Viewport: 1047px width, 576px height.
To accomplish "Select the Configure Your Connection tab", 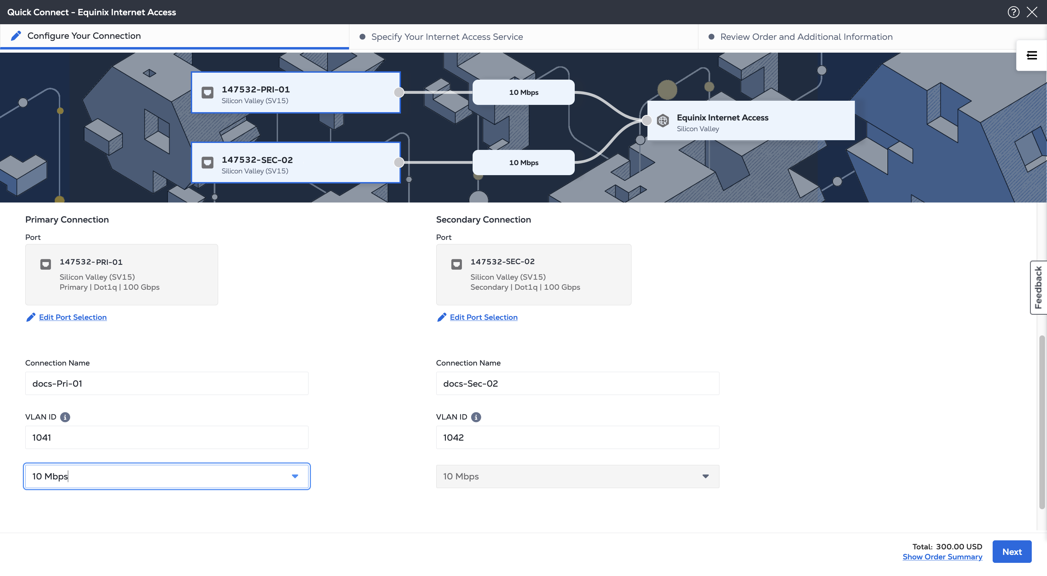I will click(84, 36).
